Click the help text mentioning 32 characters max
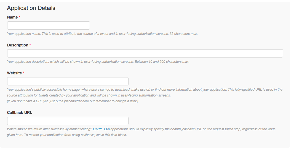 (102, 34)
